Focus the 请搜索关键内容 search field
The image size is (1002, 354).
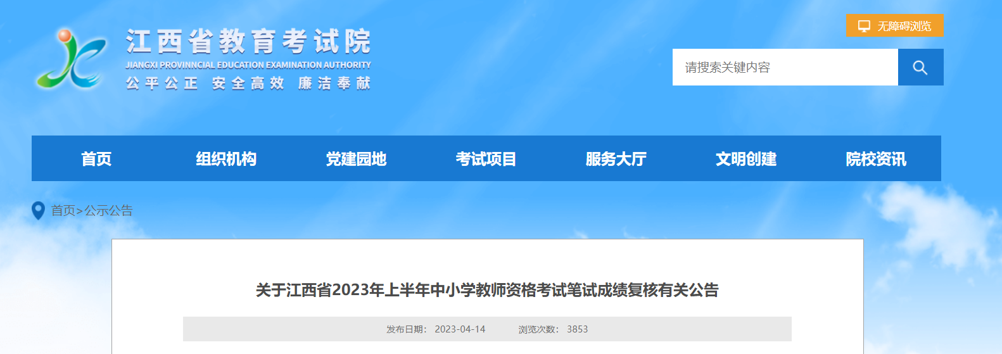[x=785, y=67]
